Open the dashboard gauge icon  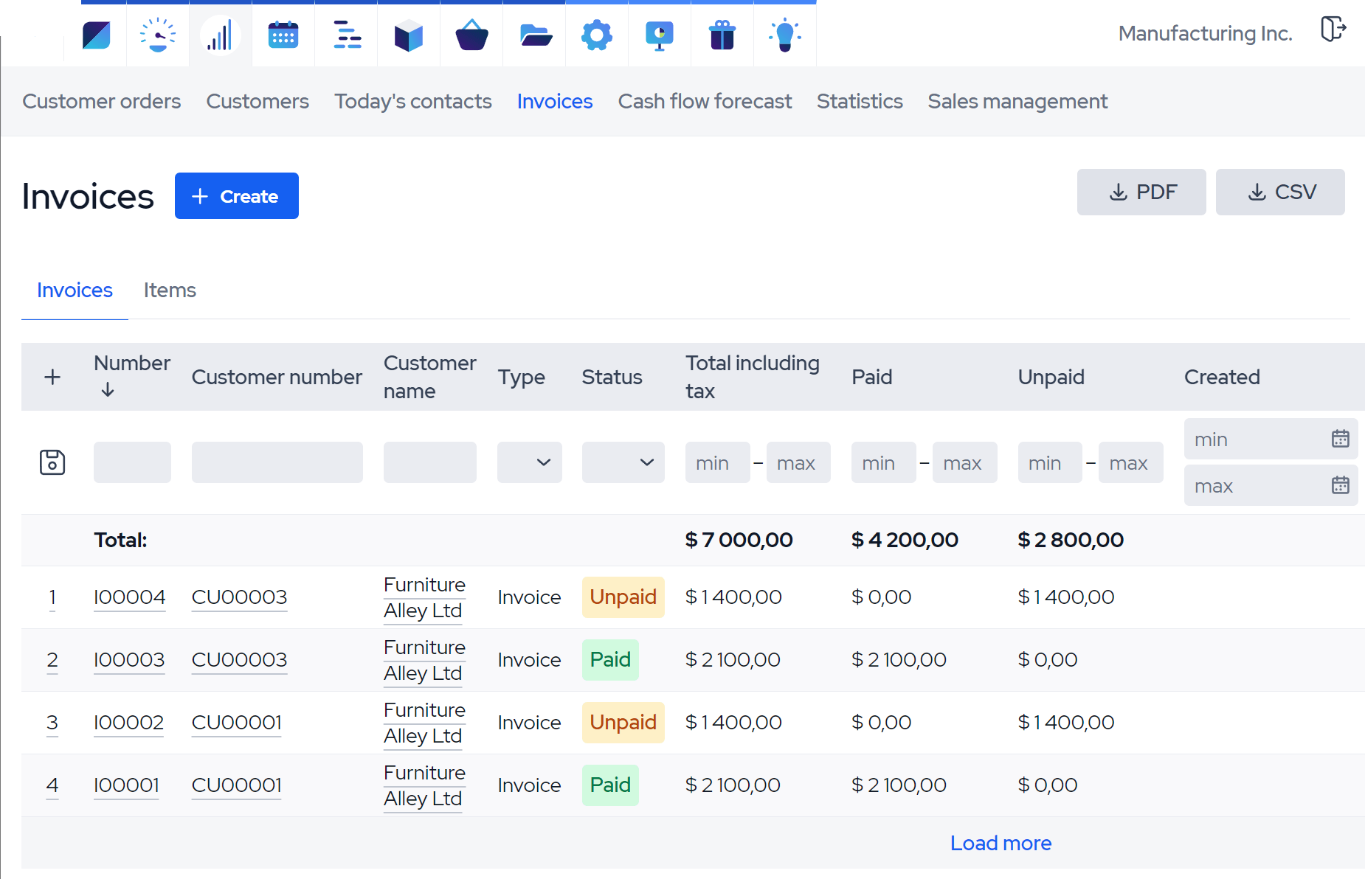pyautogui.click(x=158, y=35)
